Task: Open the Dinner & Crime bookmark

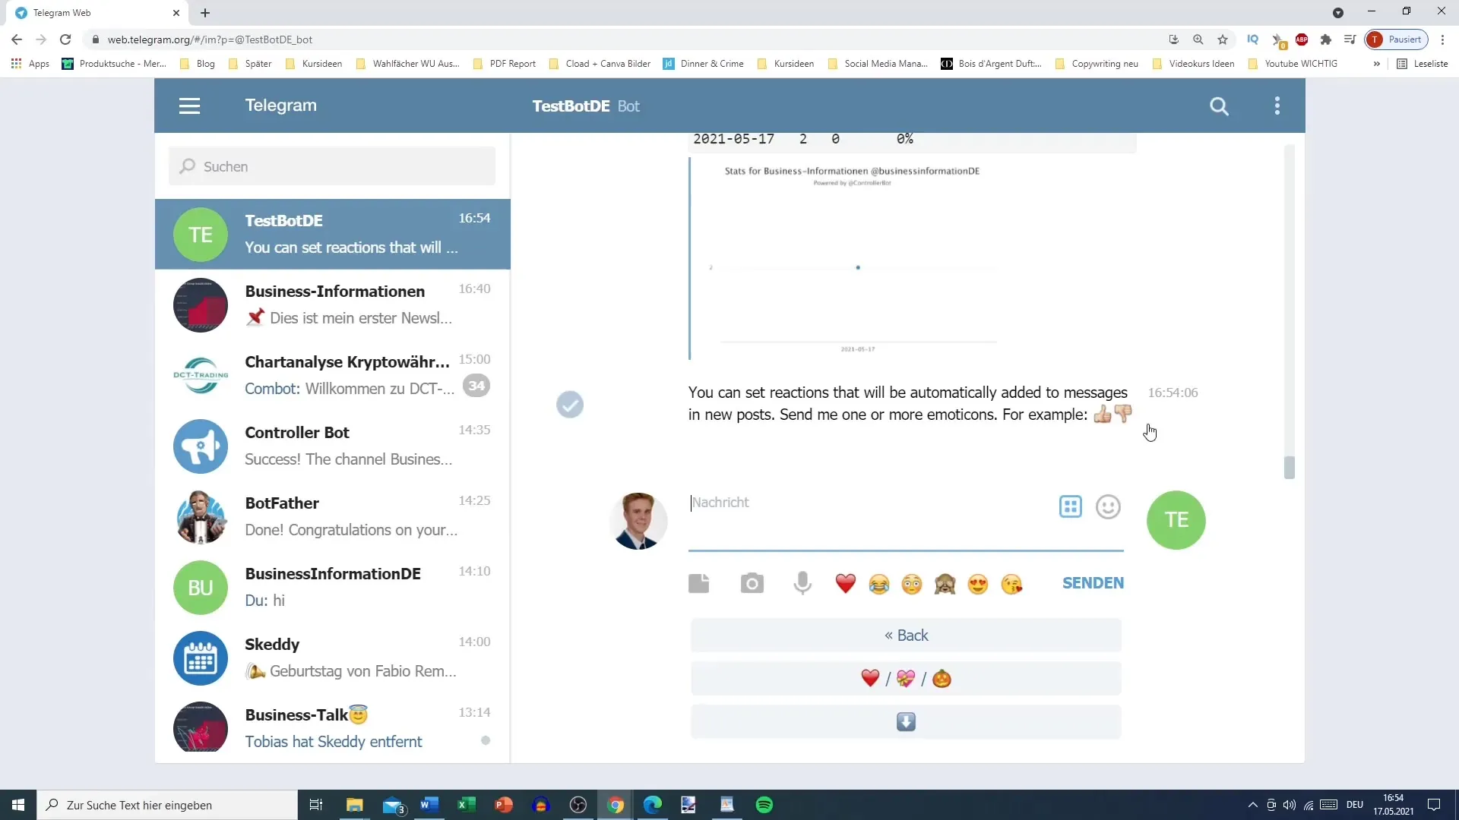Action: (704, 64)
